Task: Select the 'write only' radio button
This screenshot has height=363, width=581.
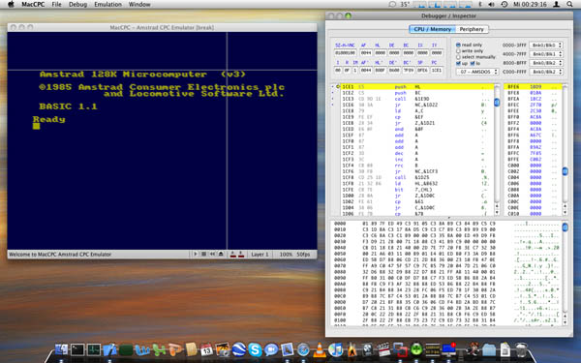Action: pos(458,50)
